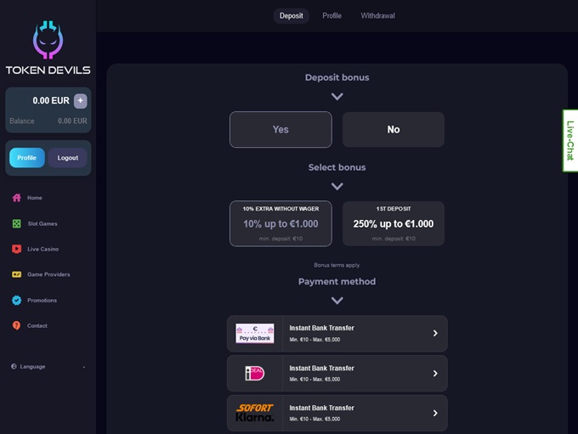Screen dimensions: 578x434
Task: Collapse the Deposit bonus section chevron
Action: 337,96
